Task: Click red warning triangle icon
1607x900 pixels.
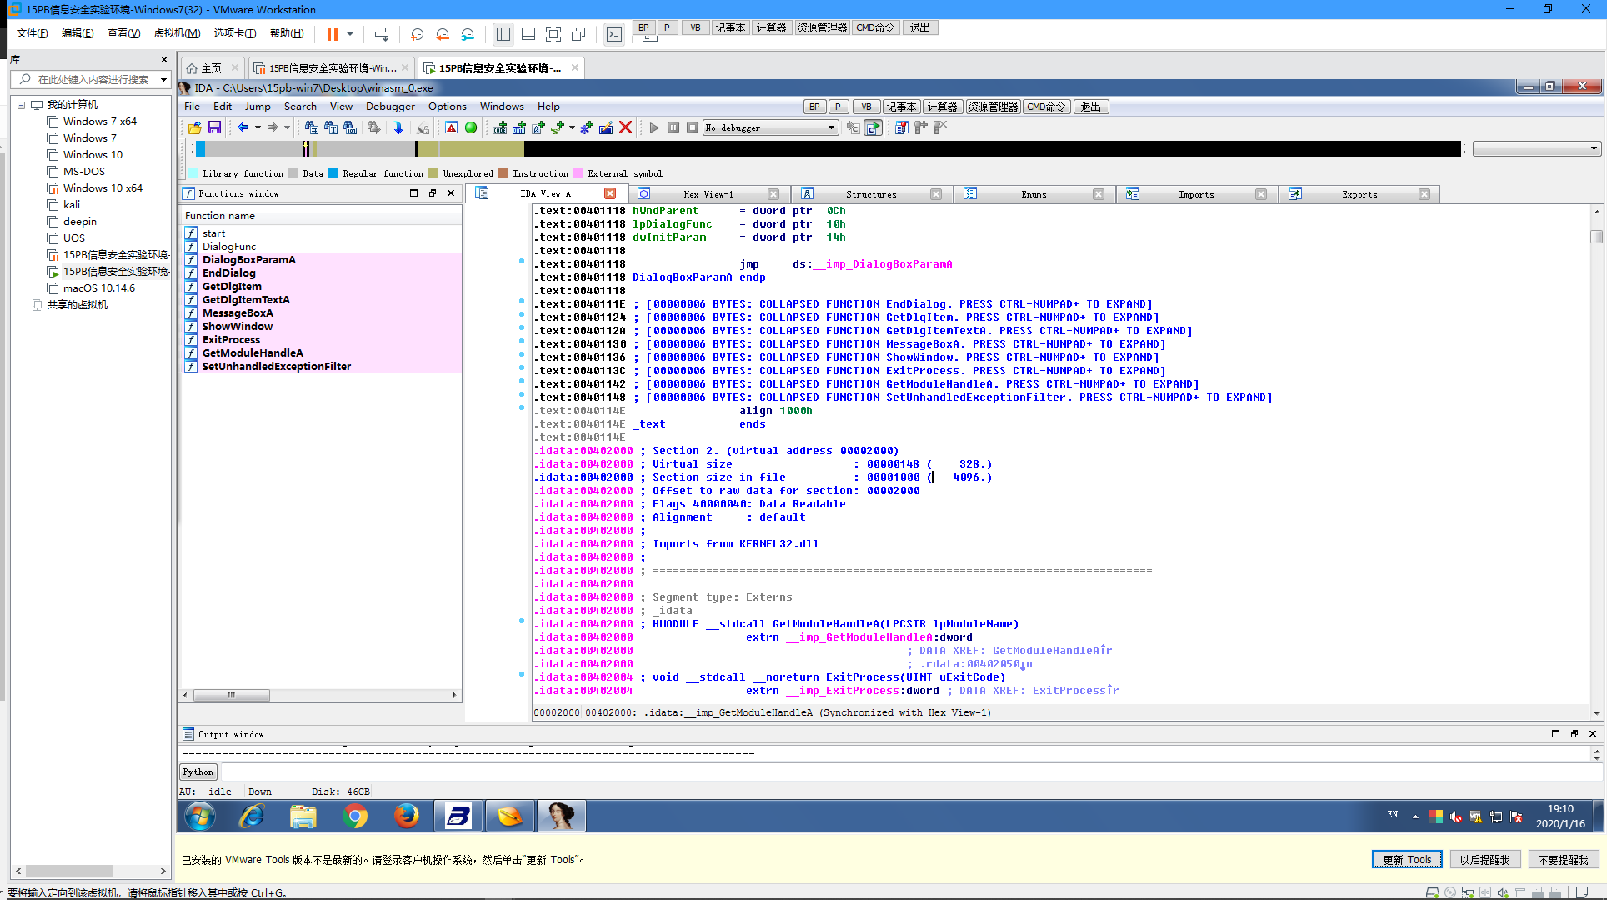Action: point(451,127)
